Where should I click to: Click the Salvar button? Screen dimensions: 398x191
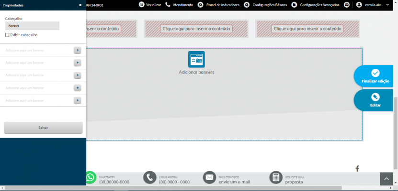click(43, 128)
